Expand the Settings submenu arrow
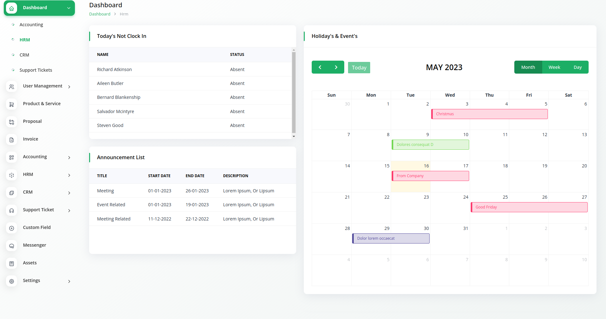The image size is (606, 319). coord(69,281)
